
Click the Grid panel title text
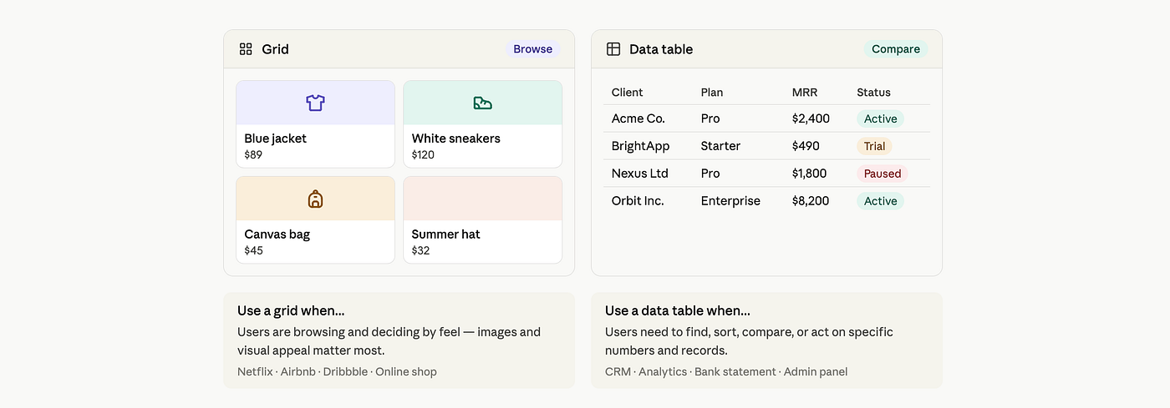click(x=275, y=49)
